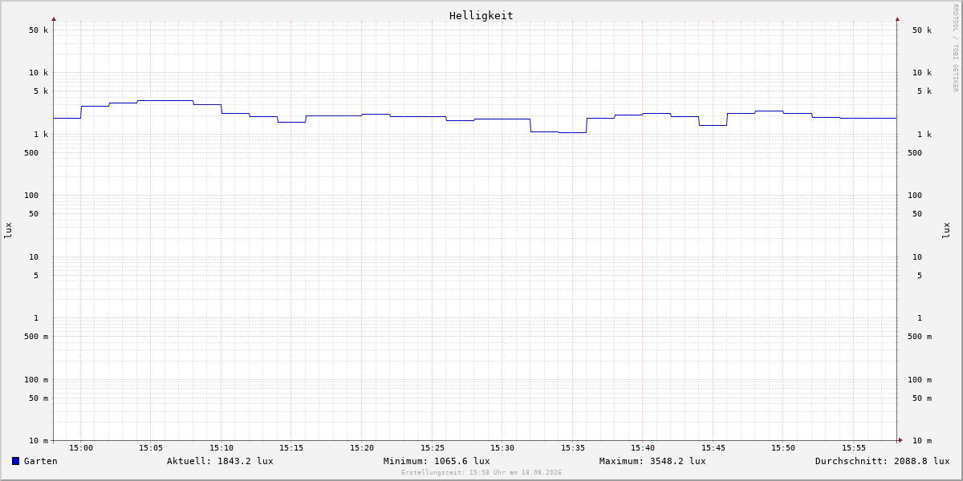This screenshot has height=481, width=963.
Task: Click the red arrow atop left y-axis
Action: pyautogui.click(x=54, y=19)
